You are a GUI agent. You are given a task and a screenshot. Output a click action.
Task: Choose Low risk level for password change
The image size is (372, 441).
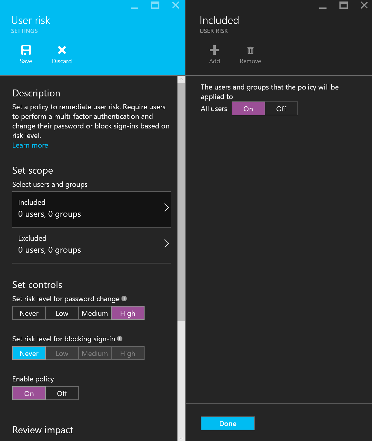click(62, 313)
